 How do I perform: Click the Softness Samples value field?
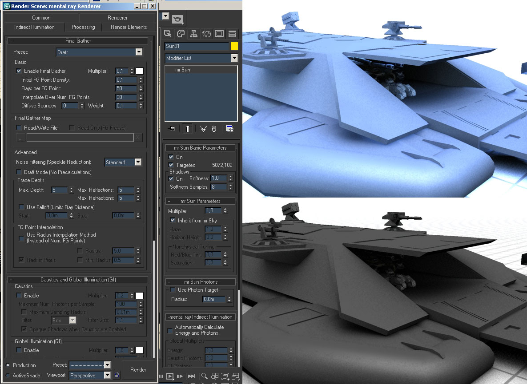tap(219, 187)
